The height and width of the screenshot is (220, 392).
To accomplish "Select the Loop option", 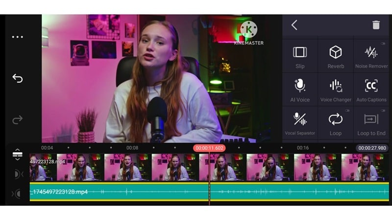I will pyautogui.click(x=336, y=124).
